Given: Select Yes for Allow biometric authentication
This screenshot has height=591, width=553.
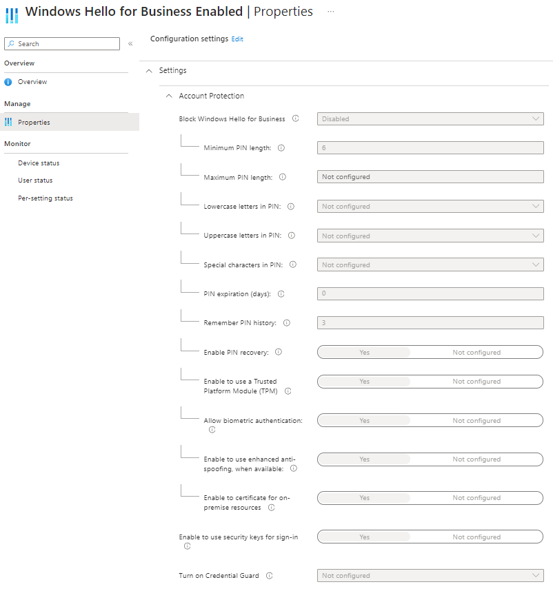Looking at the screenshot, I should (364, 420).
